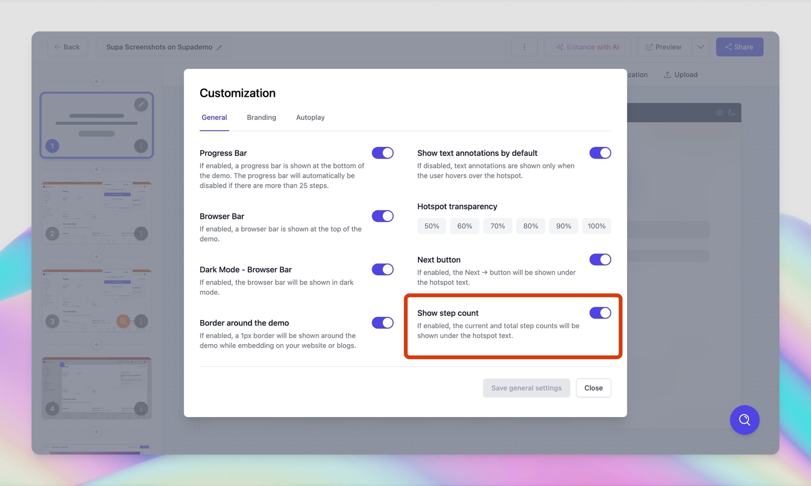
Task: Click the Share button
Action: 740,47
